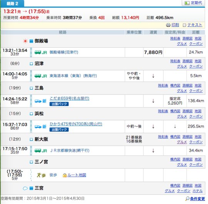Open 時刻表 link for 三島

tap(163, 85)
